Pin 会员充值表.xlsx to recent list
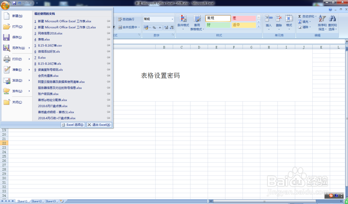 pyautogui.click(x=109, y=76)
